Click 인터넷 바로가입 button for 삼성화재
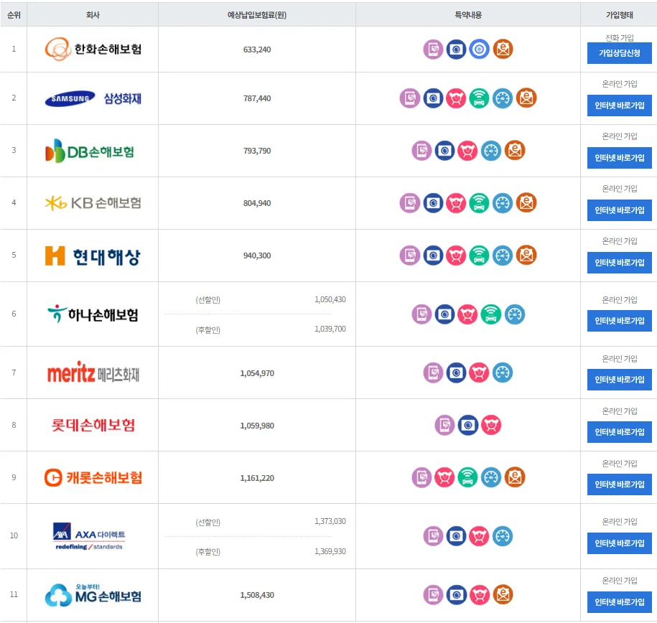This screenshot has width=657, height=623. (x=619, y=106)
